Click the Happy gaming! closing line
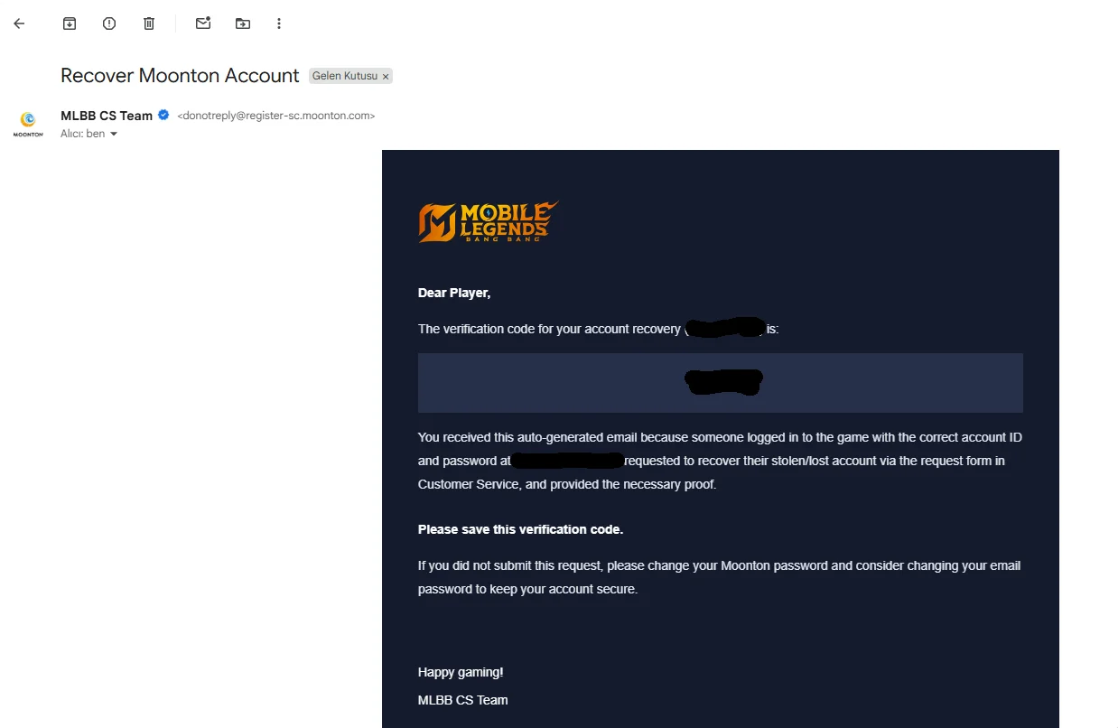The height and width of the screenshot is (728, 1118). tap(461, 672)
